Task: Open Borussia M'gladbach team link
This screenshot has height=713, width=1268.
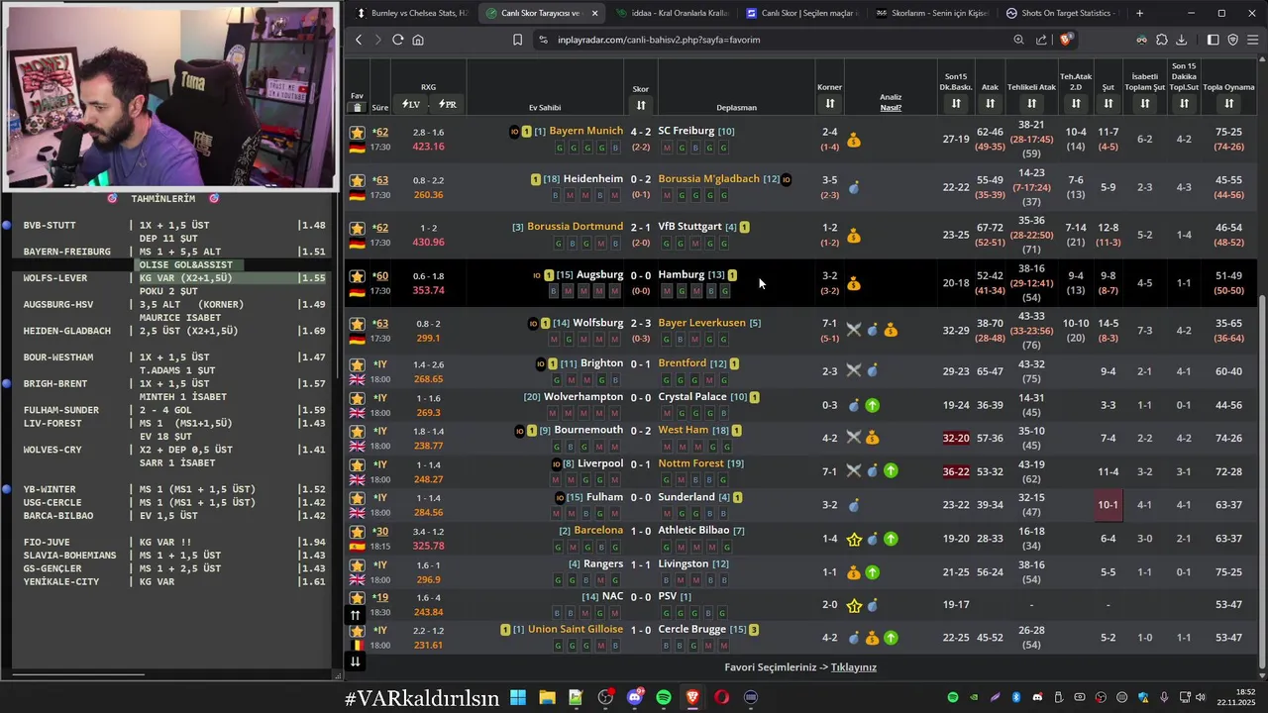Action: click(708, 179)
